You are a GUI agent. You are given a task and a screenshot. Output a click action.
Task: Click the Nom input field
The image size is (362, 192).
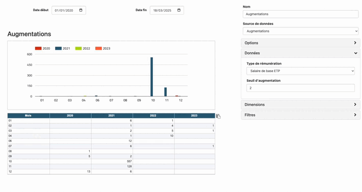click(x=301, y=14)
